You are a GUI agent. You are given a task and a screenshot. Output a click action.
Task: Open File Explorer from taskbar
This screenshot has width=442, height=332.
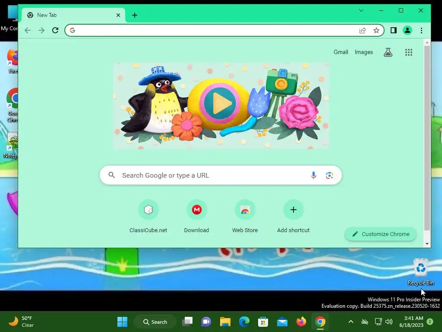[225, 322]
